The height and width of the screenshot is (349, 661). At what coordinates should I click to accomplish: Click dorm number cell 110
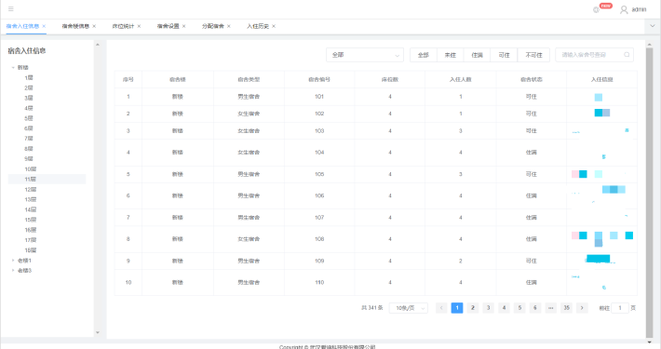click(319, 282)
